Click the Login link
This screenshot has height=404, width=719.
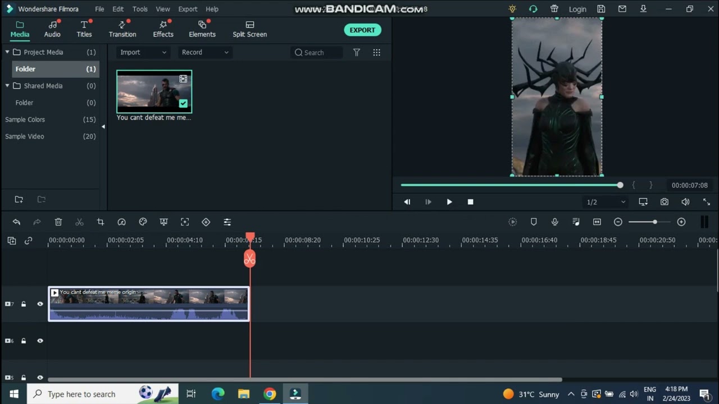point(577,9)
